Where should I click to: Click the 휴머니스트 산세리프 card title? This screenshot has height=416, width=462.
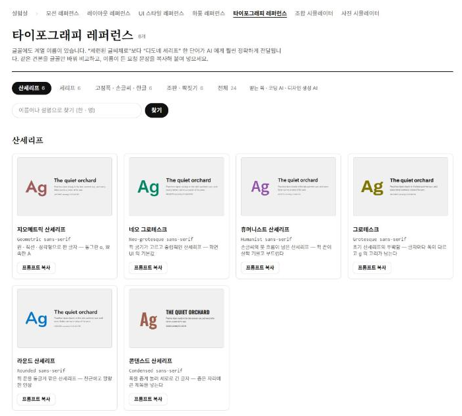(265, 229)
